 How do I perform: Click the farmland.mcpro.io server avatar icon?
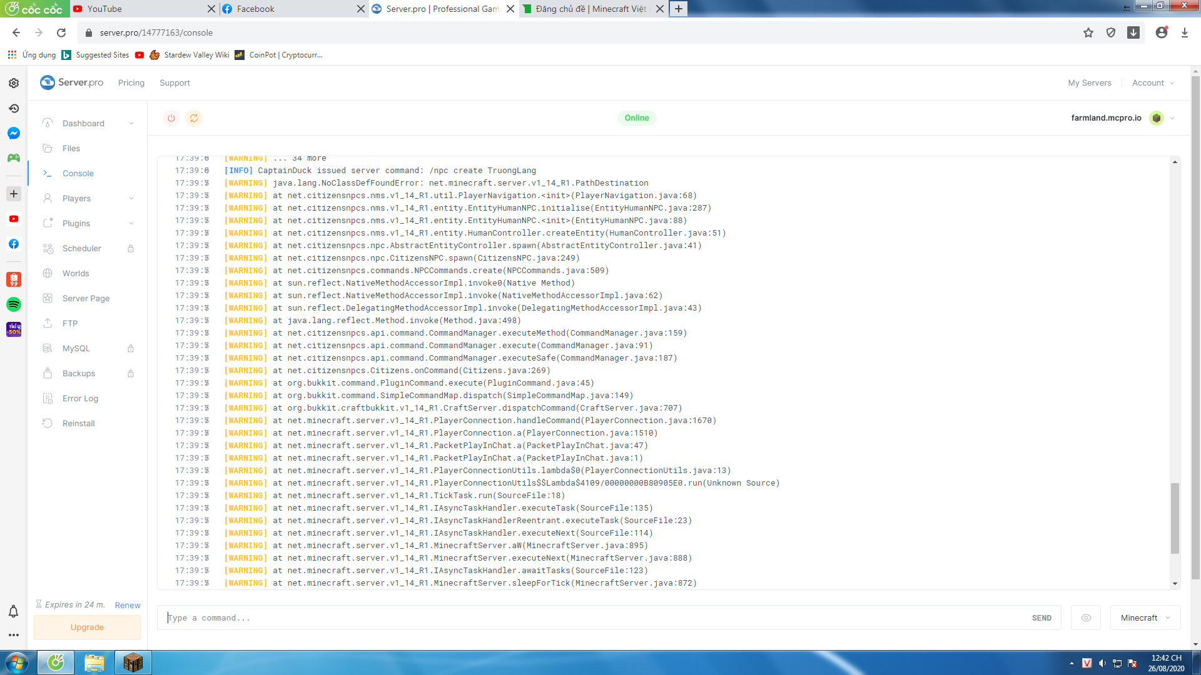[1156, 118]
